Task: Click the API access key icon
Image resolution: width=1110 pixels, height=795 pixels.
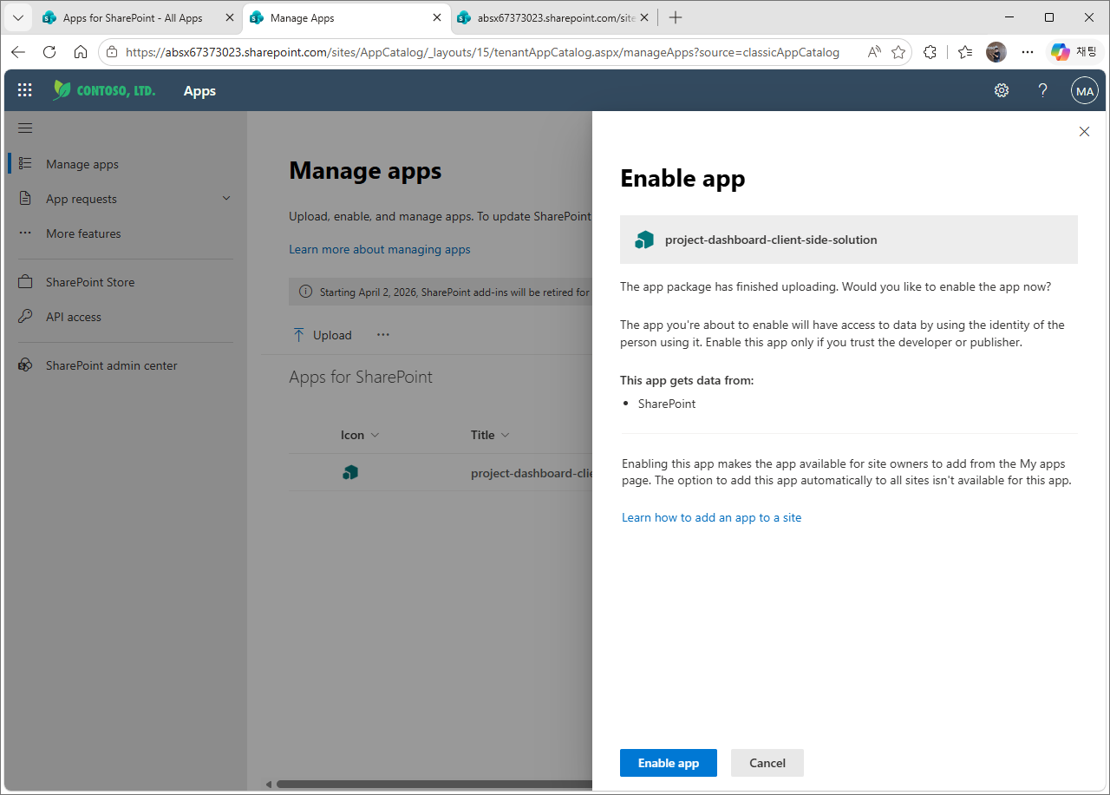Action: pos(26,317)
